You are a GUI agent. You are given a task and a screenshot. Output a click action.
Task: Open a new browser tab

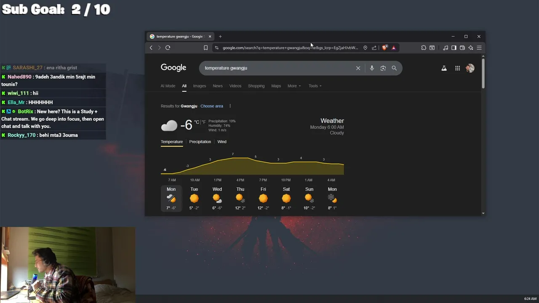[x=220, y=37]
